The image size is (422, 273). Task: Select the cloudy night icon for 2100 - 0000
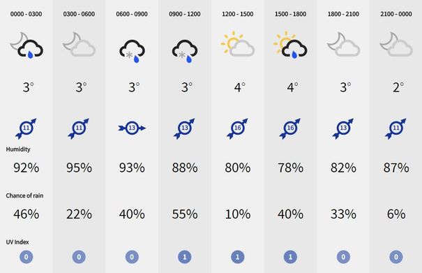[396, 45]
